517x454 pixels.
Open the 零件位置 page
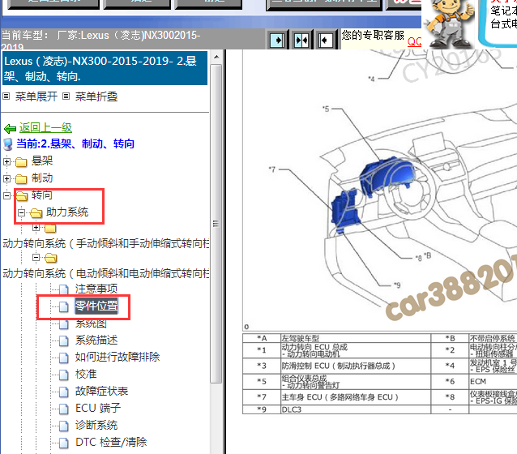pos(96,306)
